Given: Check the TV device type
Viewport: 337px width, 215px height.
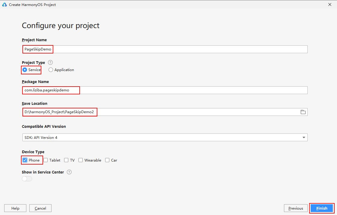Looking at the screenshot, I should tap(66, 160).
